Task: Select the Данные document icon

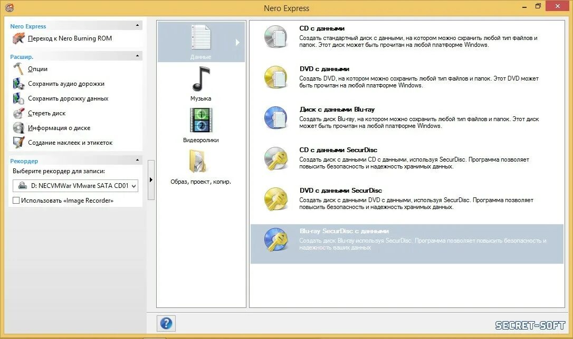Action: point(201,37)
